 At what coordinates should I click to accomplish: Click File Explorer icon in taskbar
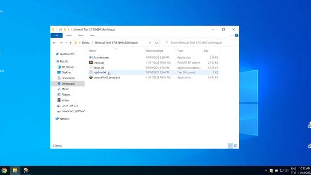click(x=15, y=170)
